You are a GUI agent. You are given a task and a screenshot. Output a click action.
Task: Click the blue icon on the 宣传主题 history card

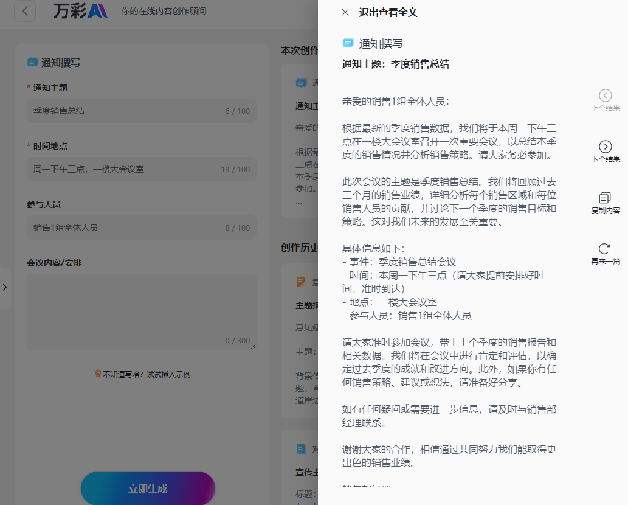coord(301,449)
